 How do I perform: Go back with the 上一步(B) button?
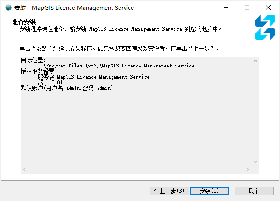(170, 191)
